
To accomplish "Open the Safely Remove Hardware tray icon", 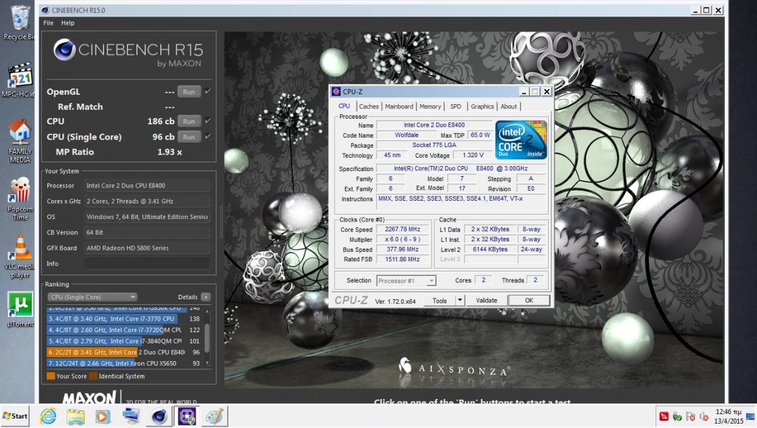I will [678, 417].
